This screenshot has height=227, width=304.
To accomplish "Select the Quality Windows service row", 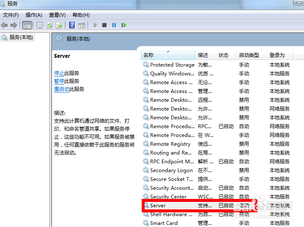I will (217, 74).
